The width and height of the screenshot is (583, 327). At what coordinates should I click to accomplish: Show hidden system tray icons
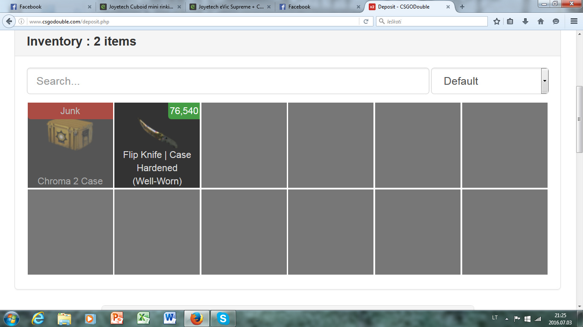pyautogui.click(x=507, y=318)
